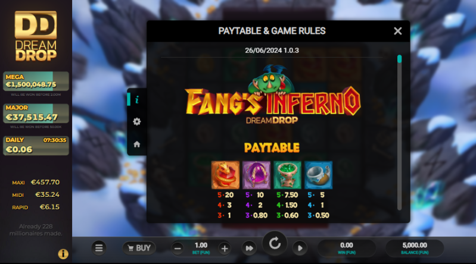Start autoplay with the play triangle
The height and width of the screenshot is (264, 476).
click(300, 248)
